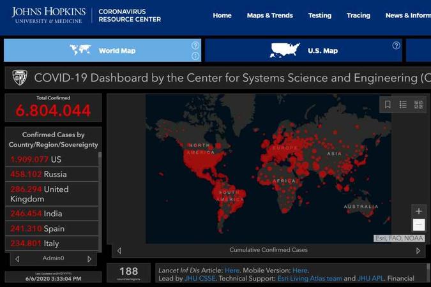Viewport: 431px width, 287px height.
Task: Open the map legend list icon
Action: tap(403, 105)
